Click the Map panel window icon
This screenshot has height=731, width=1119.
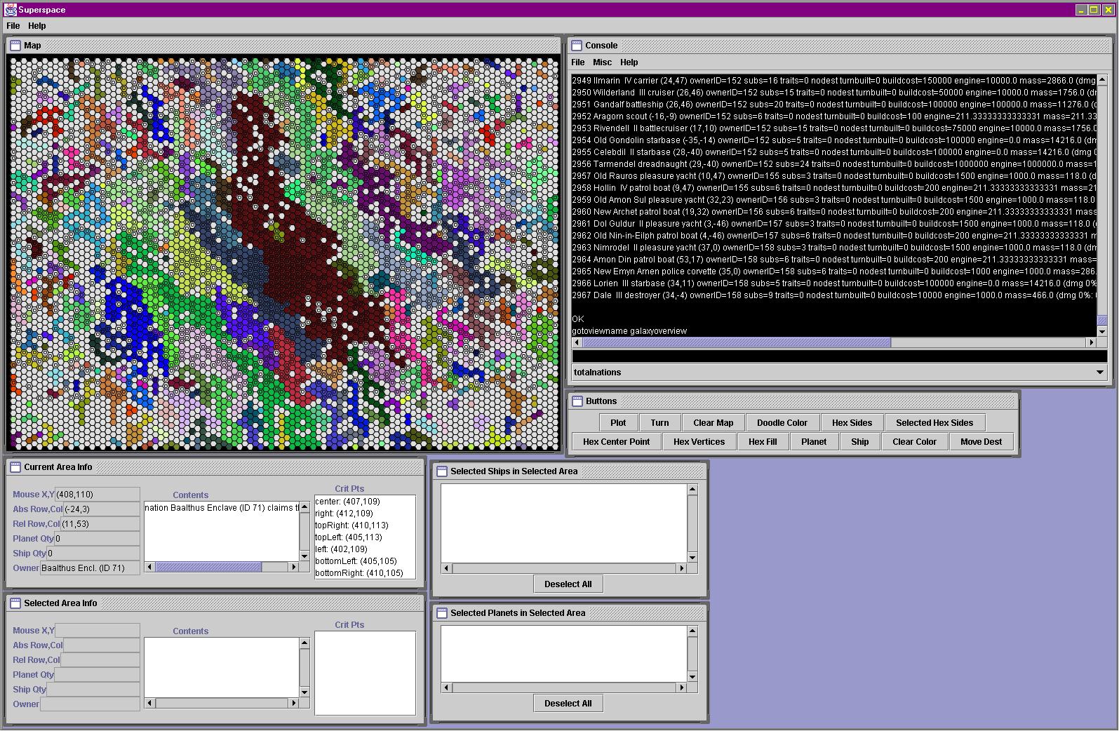click(15, 46)
